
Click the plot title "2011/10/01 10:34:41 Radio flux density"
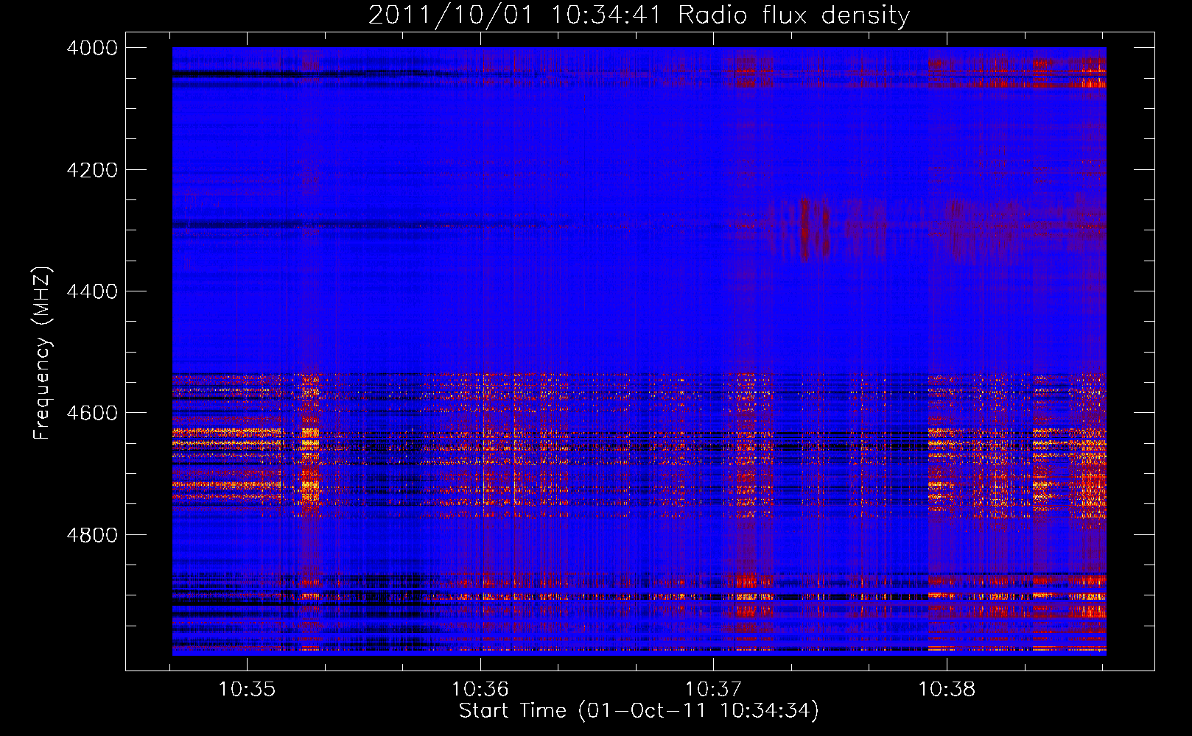tap(639, 15)
